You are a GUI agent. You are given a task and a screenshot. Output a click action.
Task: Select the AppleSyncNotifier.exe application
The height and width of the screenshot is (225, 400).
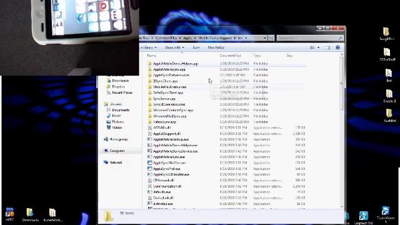coord(169,162)
